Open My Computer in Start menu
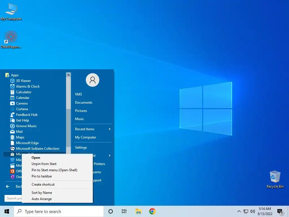This screenshot has width=289, height=217. pyautogui.click(x=86, y=137)
